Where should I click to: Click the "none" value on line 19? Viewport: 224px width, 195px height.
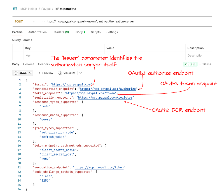coord(45,159)
